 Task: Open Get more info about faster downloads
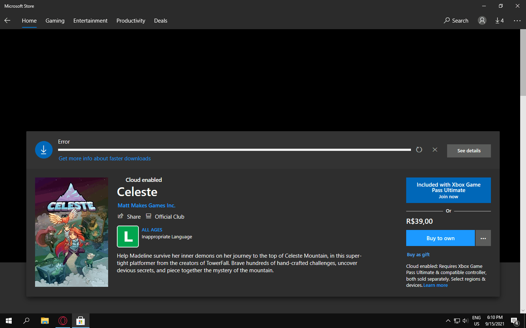pyautogui.click(x=105, y=159)
